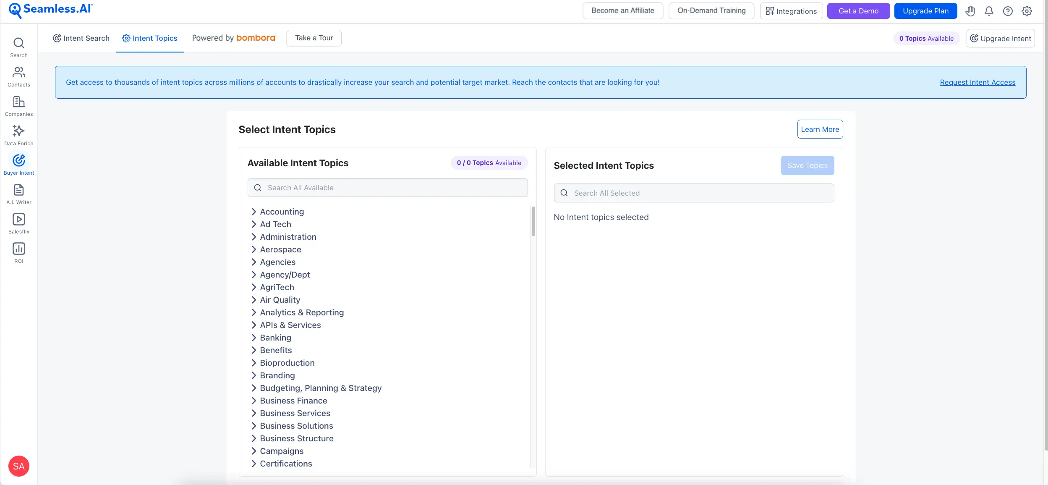Switch to the Intent Search tab
This screenshot has width=1048, height=485.
point(81,38)
